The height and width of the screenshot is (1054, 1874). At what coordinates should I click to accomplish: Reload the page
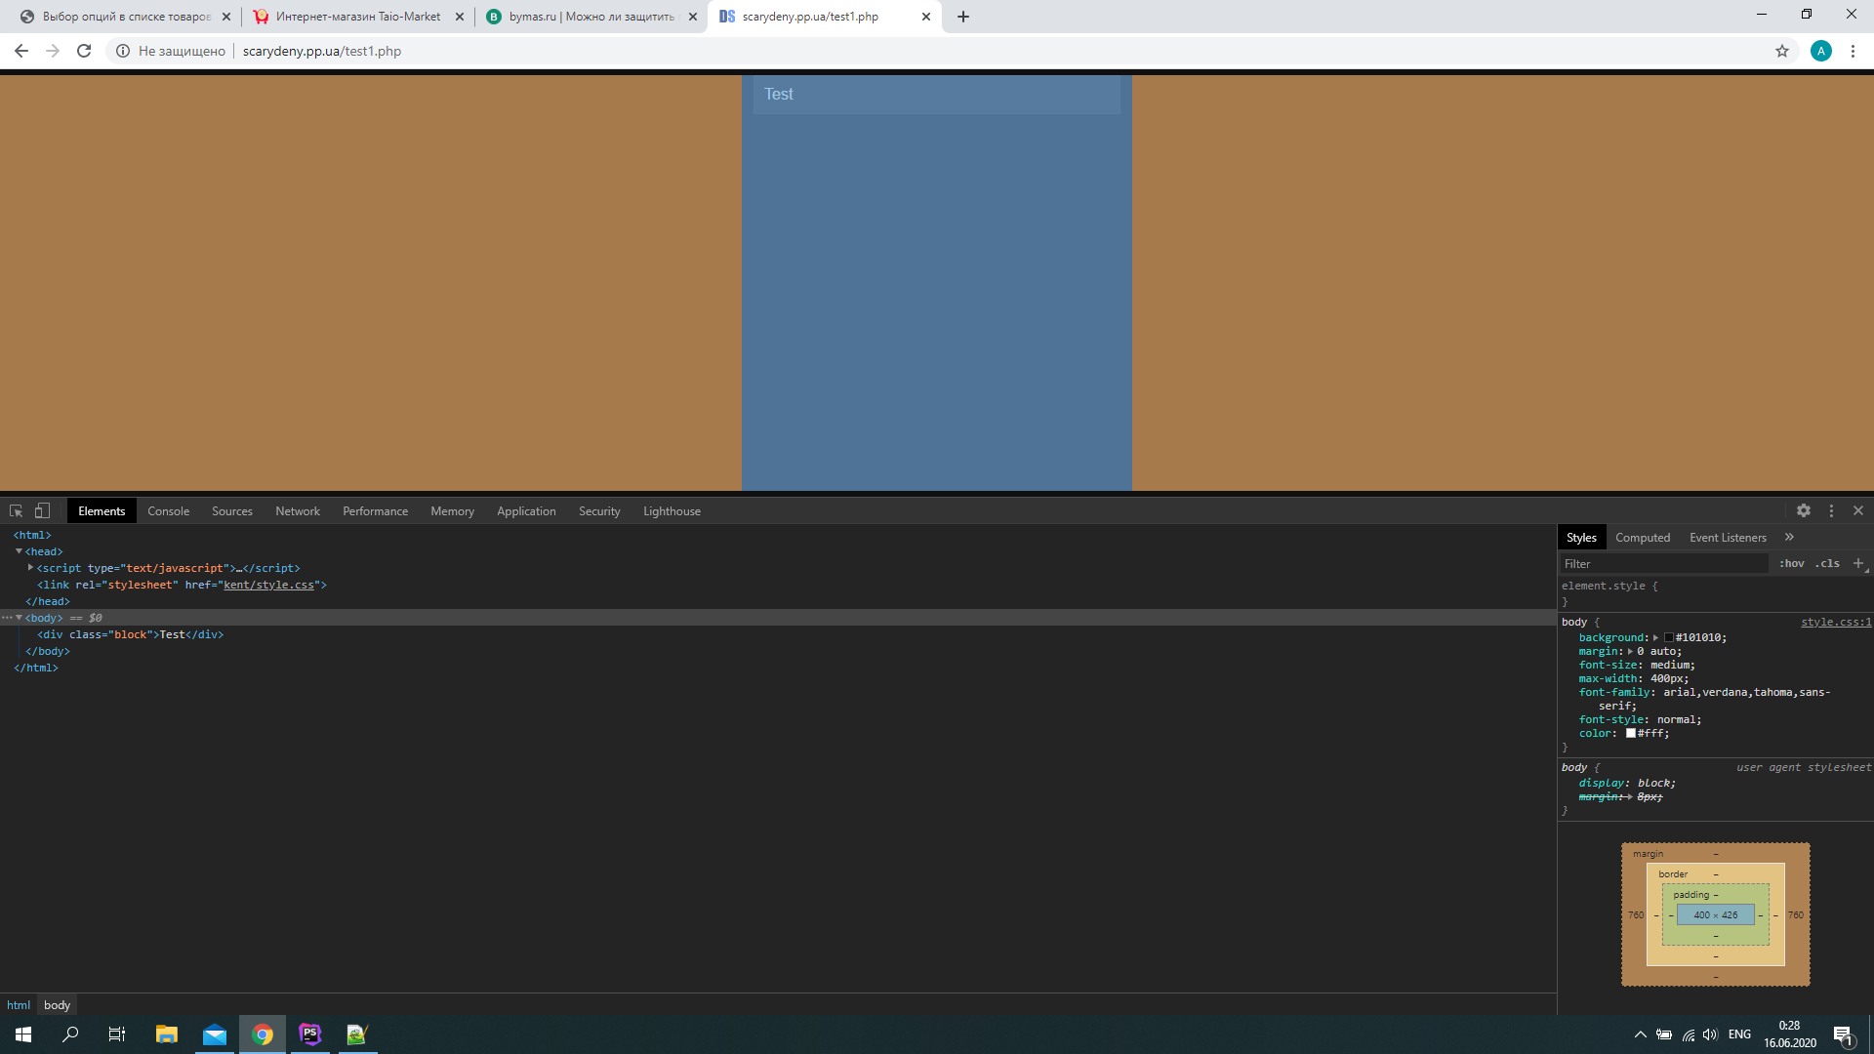coord(84,51)
